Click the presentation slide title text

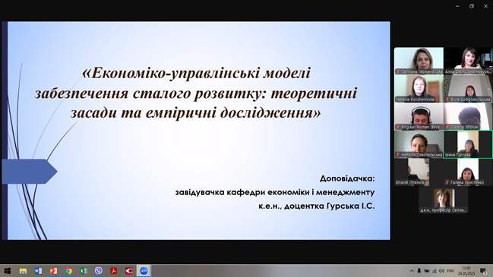[195, 93]
